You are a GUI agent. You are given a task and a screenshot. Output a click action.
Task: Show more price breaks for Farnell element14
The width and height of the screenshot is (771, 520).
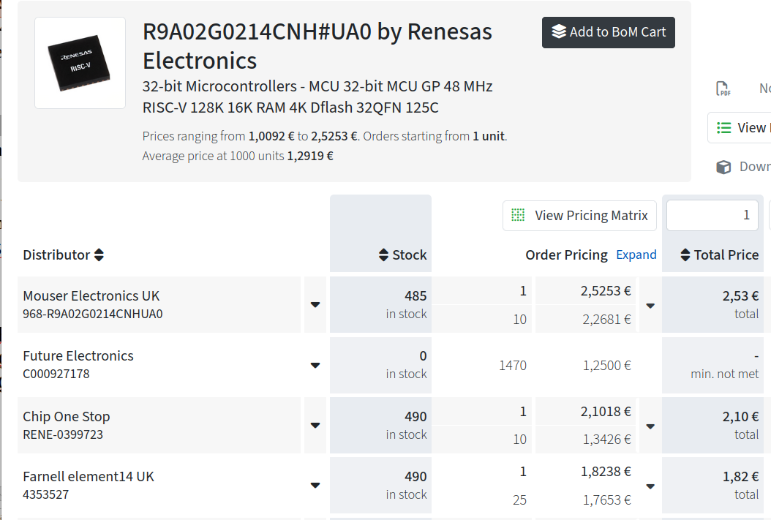pyautogui.click(x=650, y=486)
